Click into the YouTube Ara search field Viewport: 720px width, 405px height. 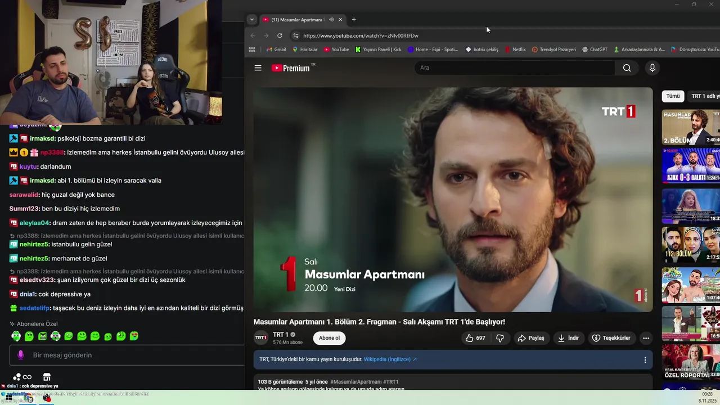coord(515,68)
